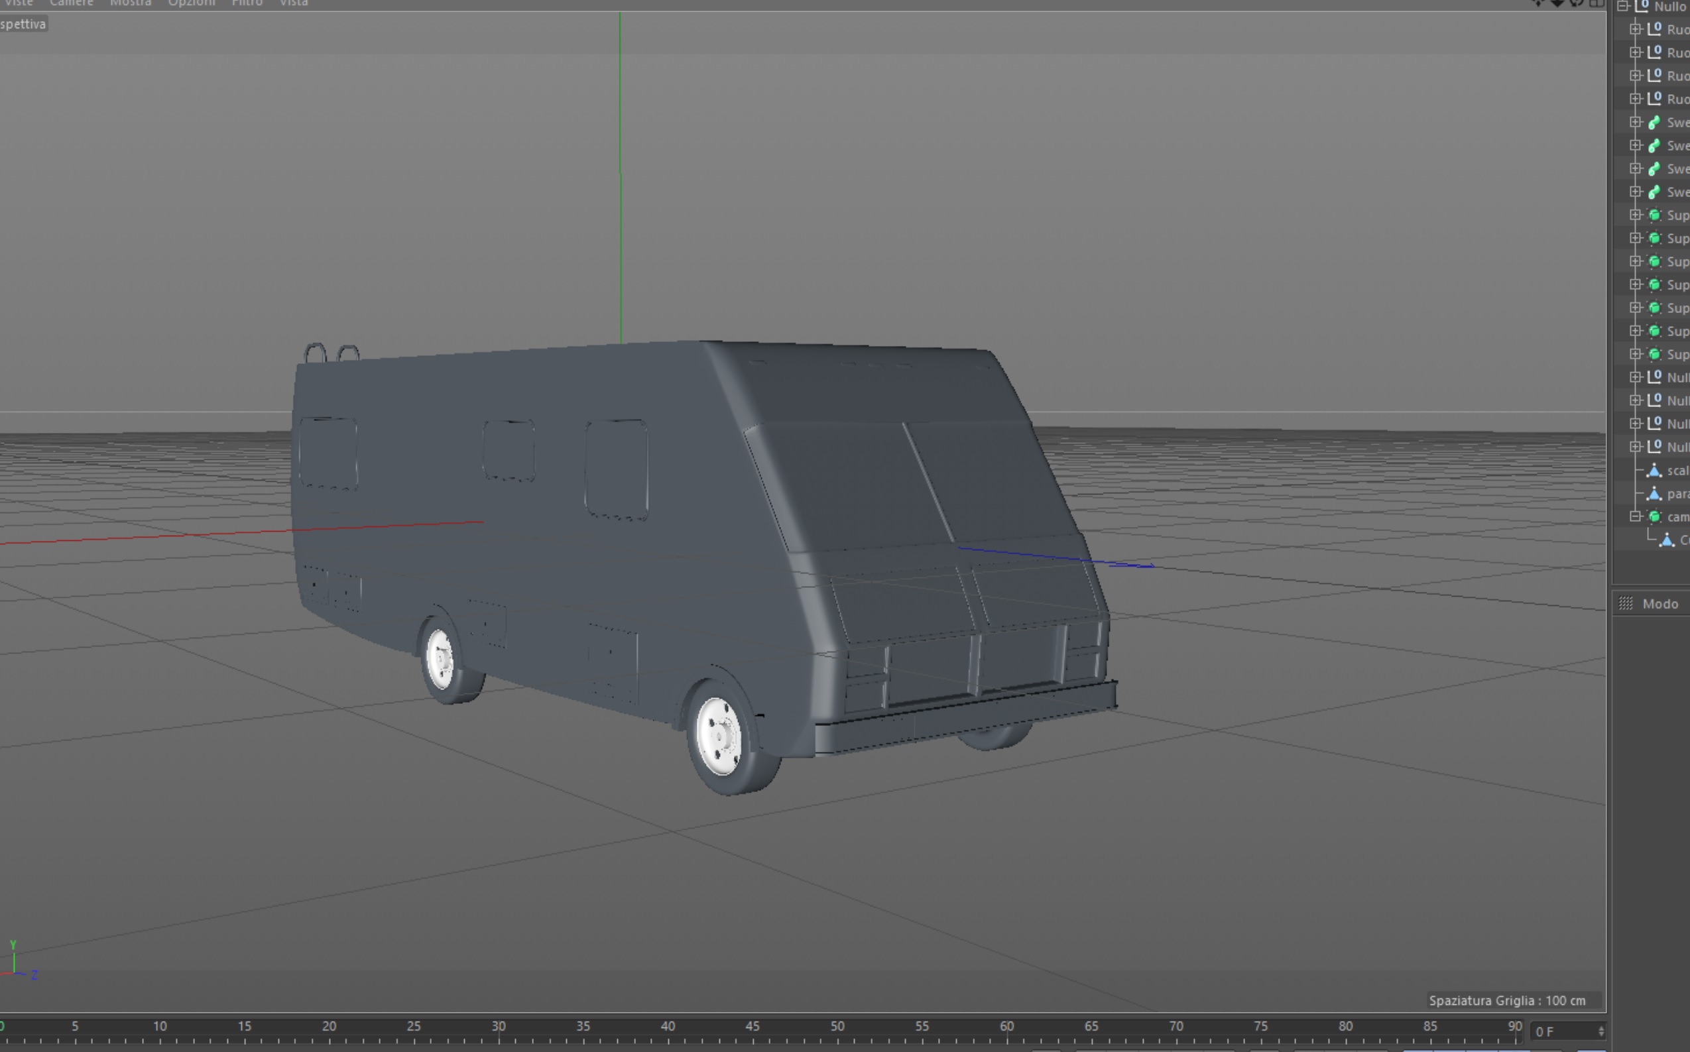Expand the last Null item in tree

1636,447
